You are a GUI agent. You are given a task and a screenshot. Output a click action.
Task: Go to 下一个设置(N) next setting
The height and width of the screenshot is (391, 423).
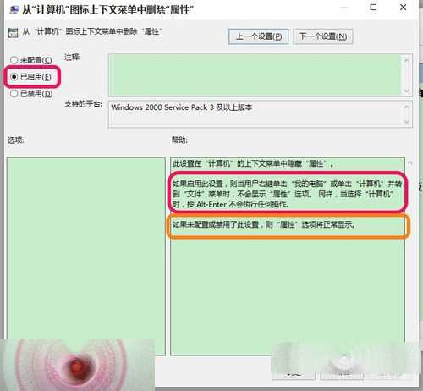point(323,36)
